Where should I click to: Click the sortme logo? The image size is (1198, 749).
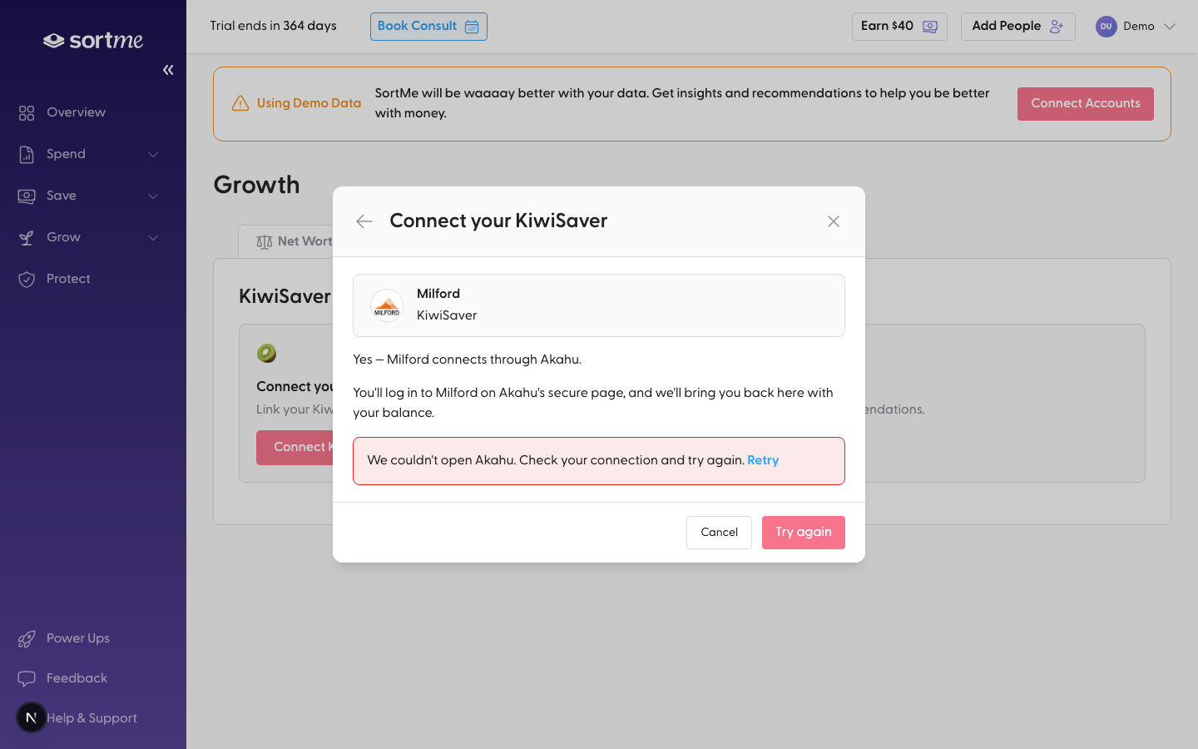(93, 40)
